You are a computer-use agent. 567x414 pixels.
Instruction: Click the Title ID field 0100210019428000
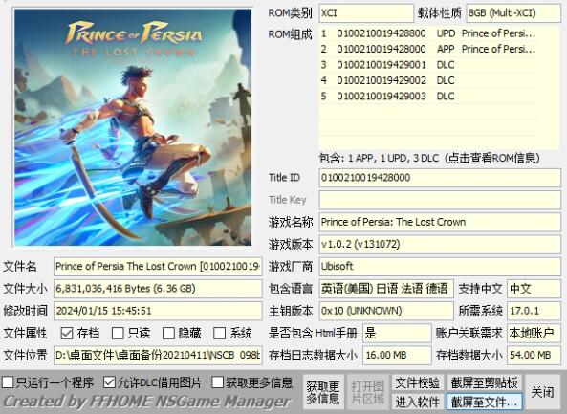pos(440,178)
